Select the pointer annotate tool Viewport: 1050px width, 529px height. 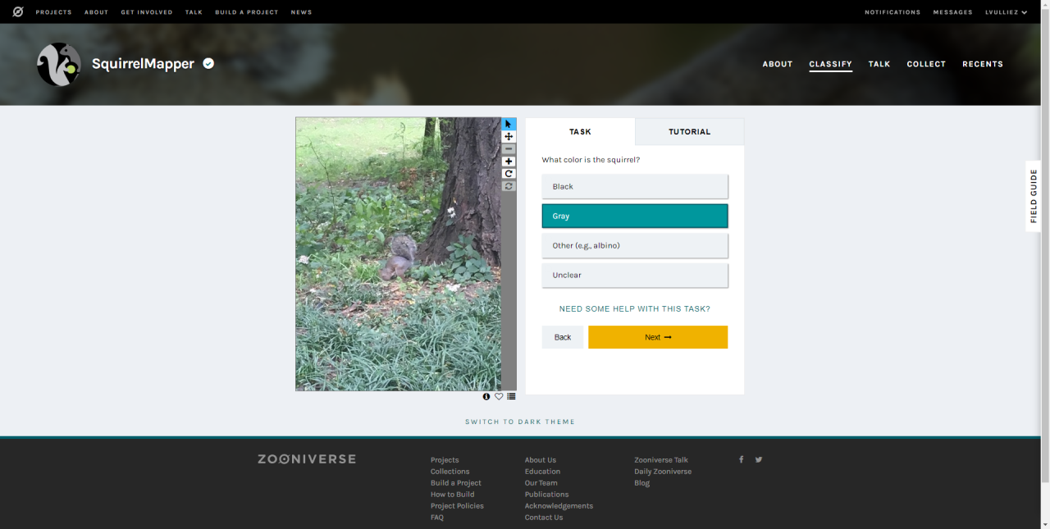(509, 125)
